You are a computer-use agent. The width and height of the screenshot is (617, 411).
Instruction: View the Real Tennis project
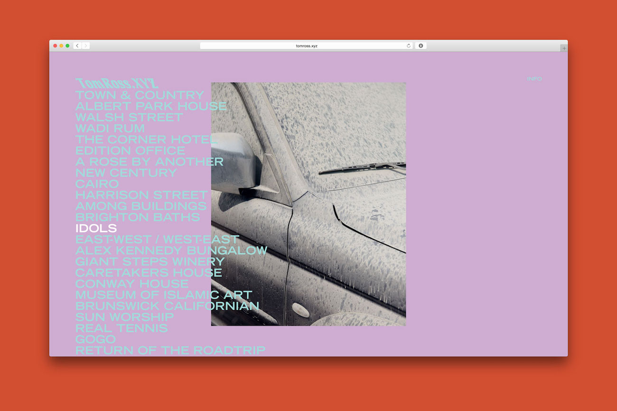pos(122,328)
